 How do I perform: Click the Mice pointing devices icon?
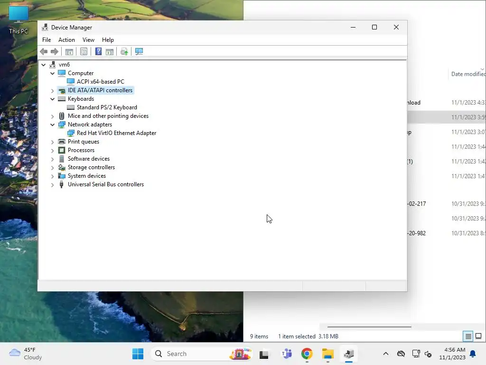(62, 116)
